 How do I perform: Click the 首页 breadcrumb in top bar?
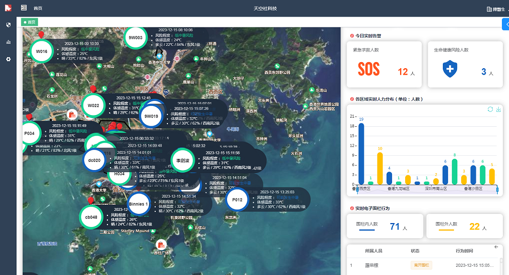click(38, 9)
